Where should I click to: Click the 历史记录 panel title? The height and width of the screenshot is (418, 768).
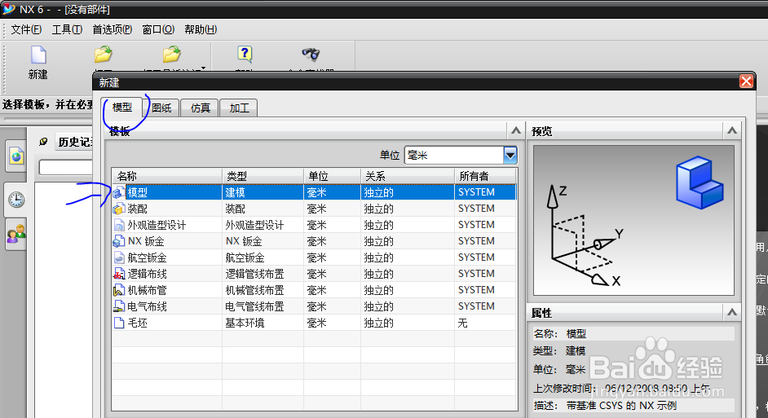[x=75, y=142]
